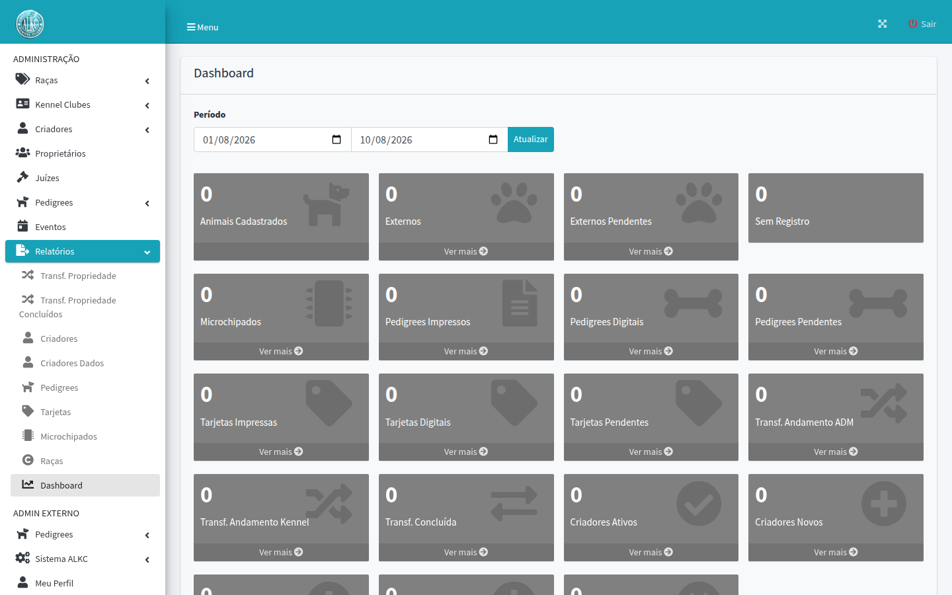Click Ver mais under Pedigrees Digitais
Viewport: 952px width, 595px height.
tap(651, 351)
